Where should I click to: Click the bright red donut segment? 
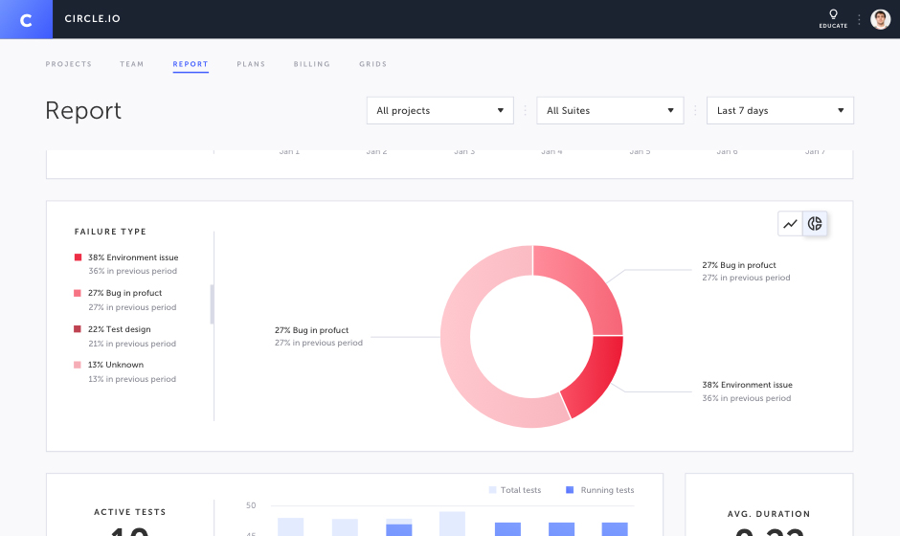click(596, 373)
